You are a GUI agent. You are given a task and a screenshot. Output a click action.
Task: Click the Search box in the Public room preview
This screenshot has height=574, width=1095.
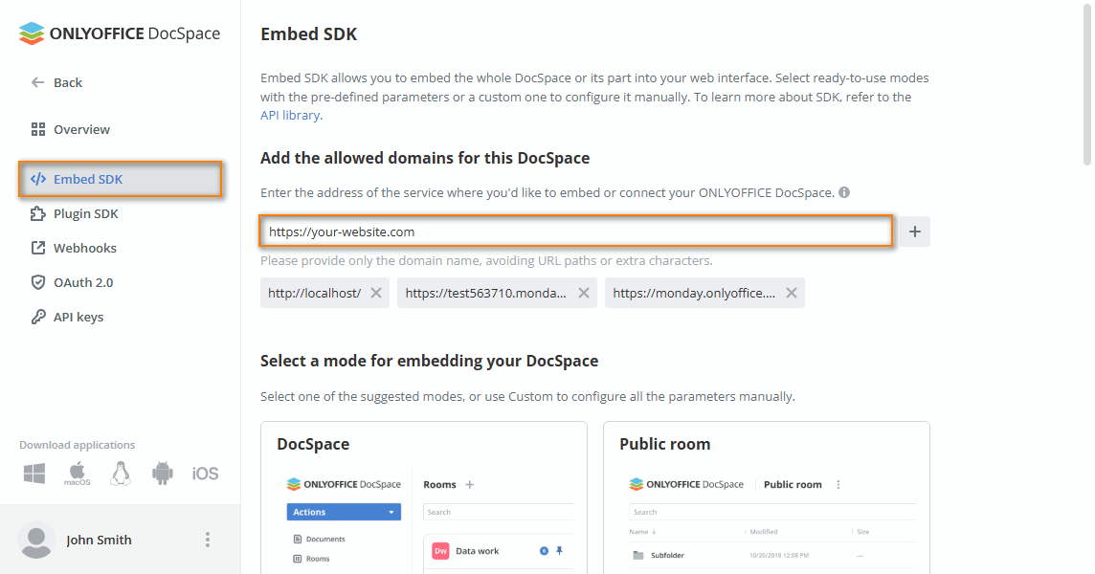pyautogui.click(x=772, y=512)
